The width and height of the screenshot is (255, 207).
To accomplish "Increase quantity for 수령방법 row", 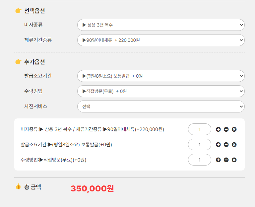I will (218, 160).
